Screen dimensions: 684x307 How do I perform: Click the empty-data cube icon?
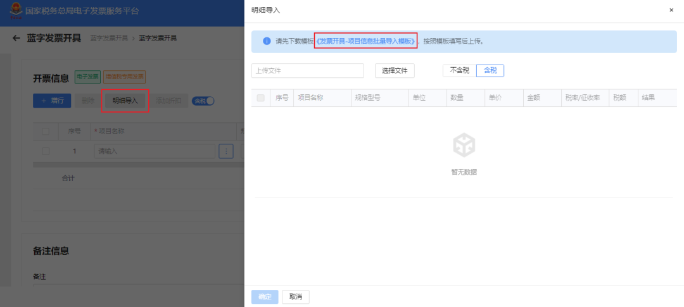[x=464, y=145]
